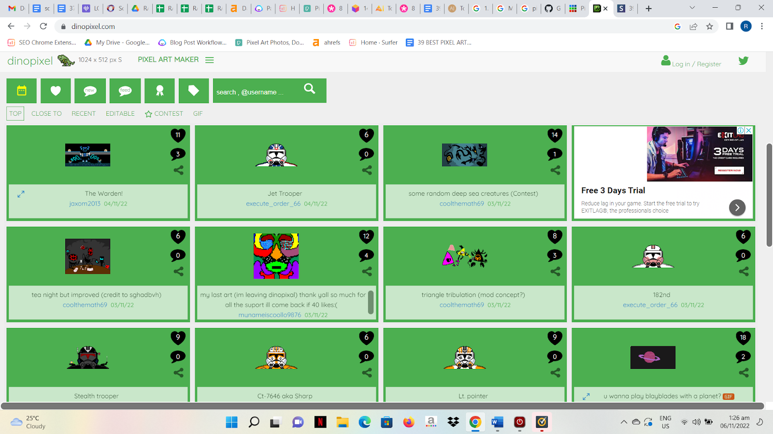This screenshot has width=773, height=434.
Task: Click the ad's next arrow button
Action: (737, 208)
